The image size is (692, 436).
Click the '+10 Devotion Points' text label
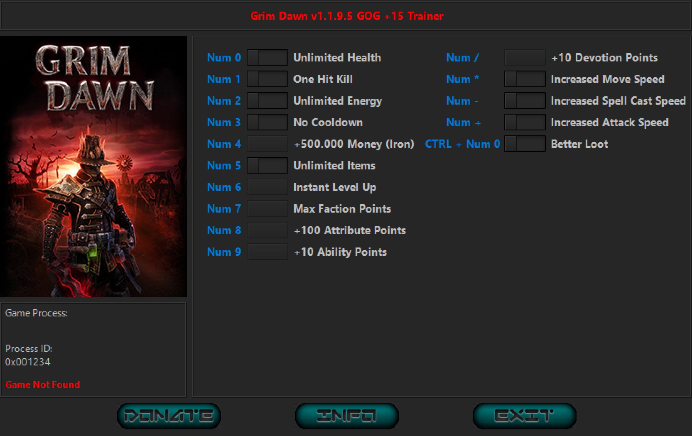[x=605, y=58]
